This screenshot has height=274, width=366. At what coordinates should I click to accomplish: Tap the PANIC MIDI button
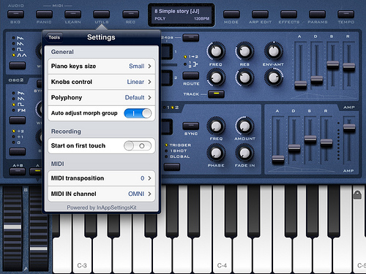44,14
